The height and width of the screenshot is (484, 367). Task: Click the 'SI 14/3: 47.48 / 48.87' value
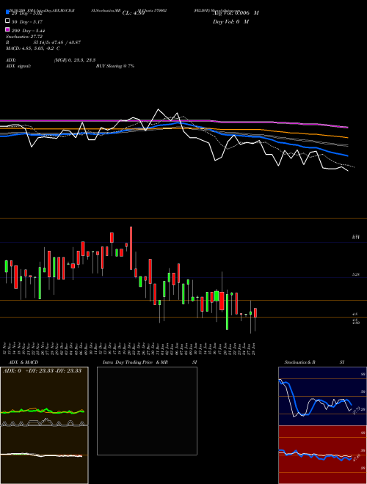click(x=57, y=43)
